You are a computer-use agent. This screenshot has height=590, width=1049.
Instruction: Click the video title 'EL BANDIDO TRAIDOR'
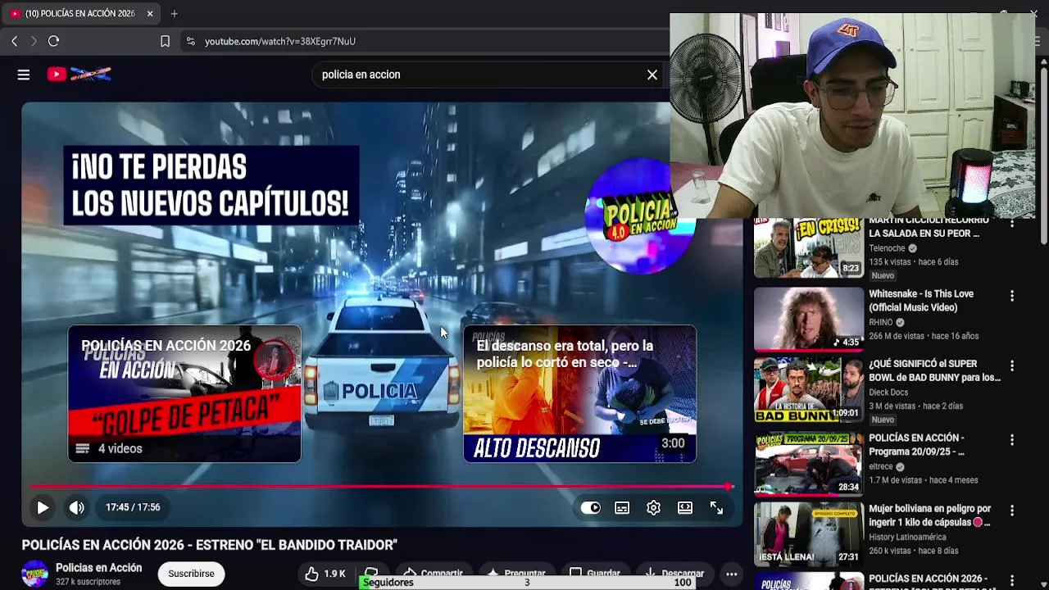point(209,545)
